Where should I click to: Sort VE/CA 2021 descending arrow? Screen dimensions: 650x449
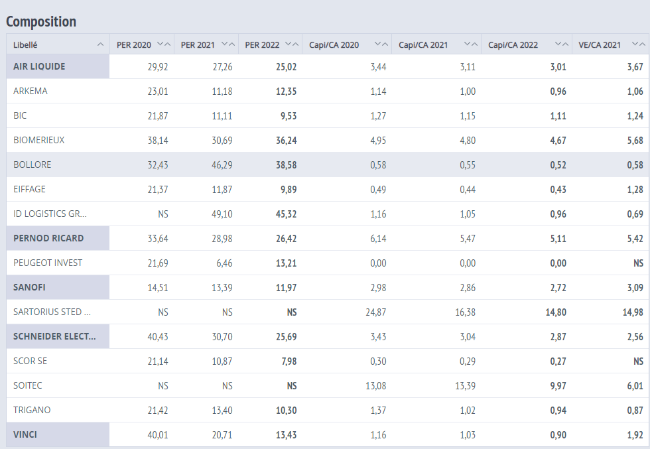point(635,44)
